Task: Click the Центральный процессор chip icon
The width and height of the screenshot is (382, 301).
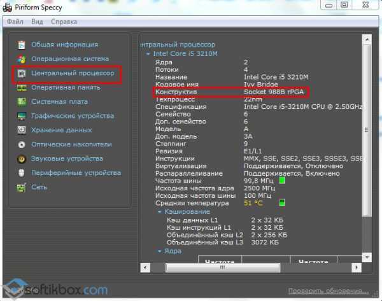Action: [22, 73]
